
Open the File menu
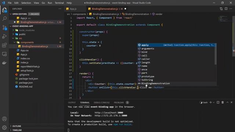pos(10,3)
